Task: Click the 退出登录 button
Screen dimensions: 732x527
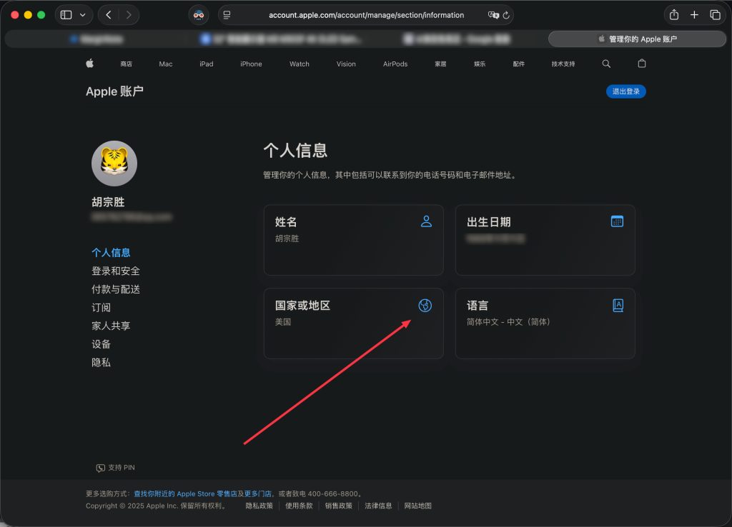Action: (625, 91)
